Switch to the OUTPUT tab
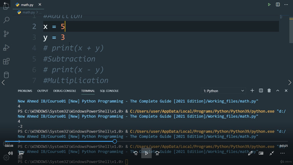Image resolution: width=293 pixels, height=165 pixels. [x=42, y=91]
